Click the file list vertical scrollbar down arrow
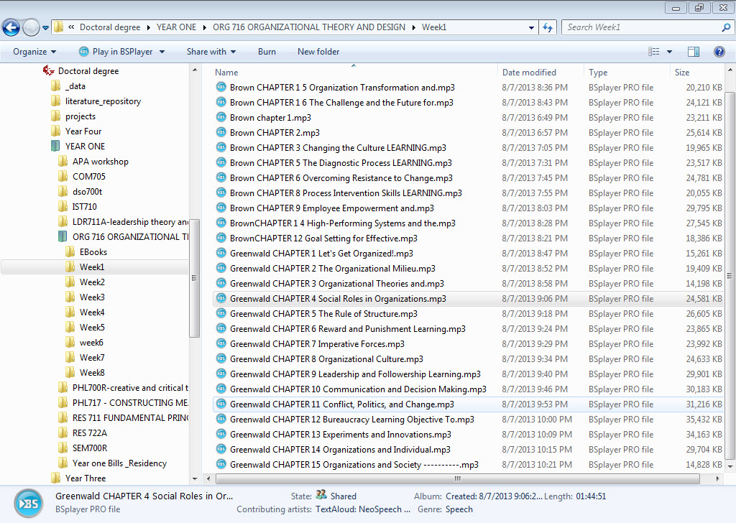 (730, 467)
